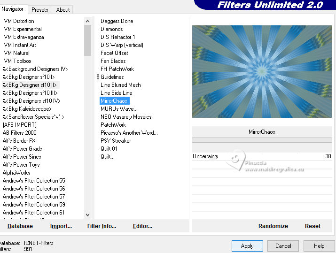This screenshot has height=253, width=336.
Task: Select VM Experimental category
Action: point(23,29)
